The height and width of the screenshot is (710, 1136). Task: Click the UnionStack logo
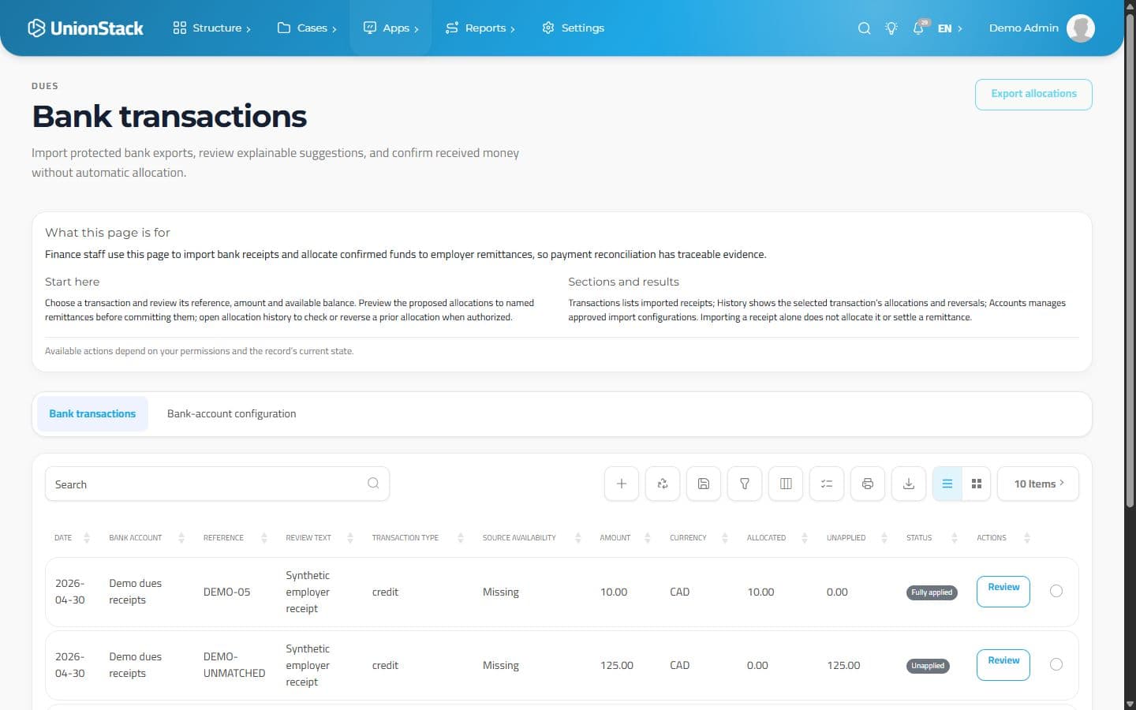point(85,28)
